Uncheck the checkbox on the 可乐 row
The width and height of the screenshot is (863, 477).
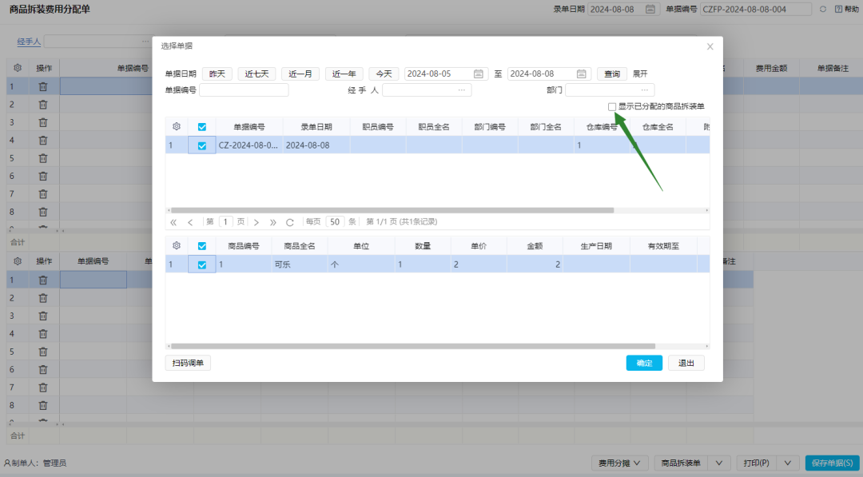202,264
